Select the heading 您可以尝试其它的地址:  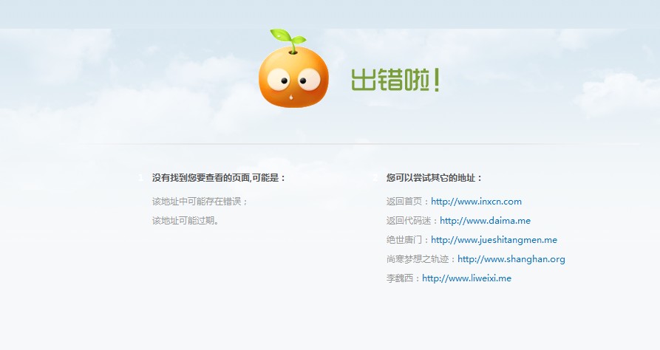434,178
